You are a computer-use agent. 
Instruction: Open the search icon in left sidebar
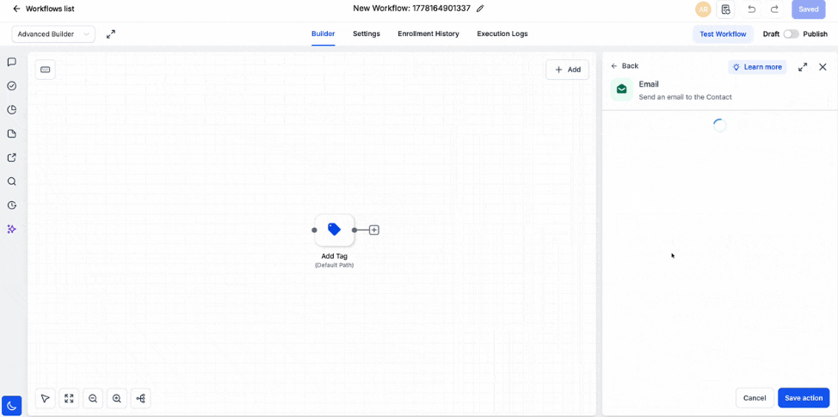click(x=12, y=181)
